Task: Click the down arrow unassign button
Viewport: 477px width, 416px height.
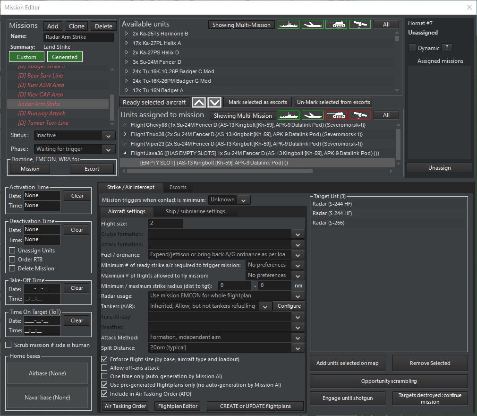Action: (x=214, y=102)
